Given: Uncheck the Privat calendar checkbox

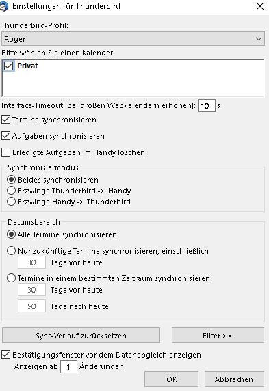Looking at the screenshot, I should point(9,66).
